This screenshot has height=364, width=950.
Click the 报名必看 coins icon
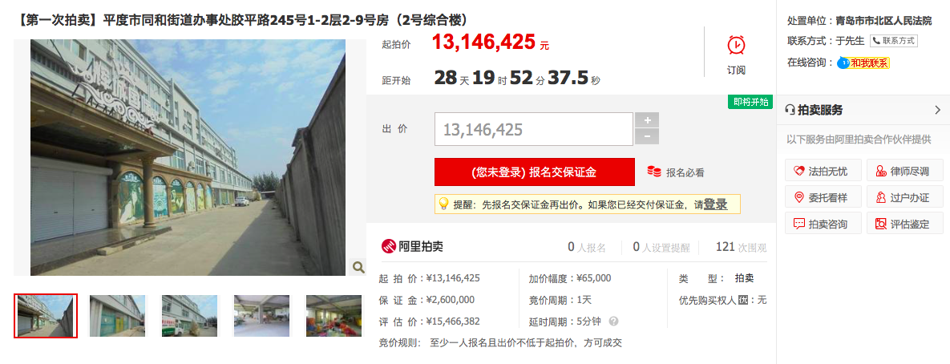[x=653, y=172]
